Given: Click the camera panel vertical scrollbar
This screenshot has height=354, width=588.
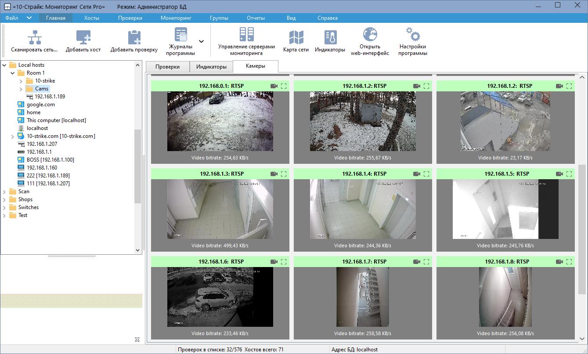Looking at the screenshot, I should [582, 228].
